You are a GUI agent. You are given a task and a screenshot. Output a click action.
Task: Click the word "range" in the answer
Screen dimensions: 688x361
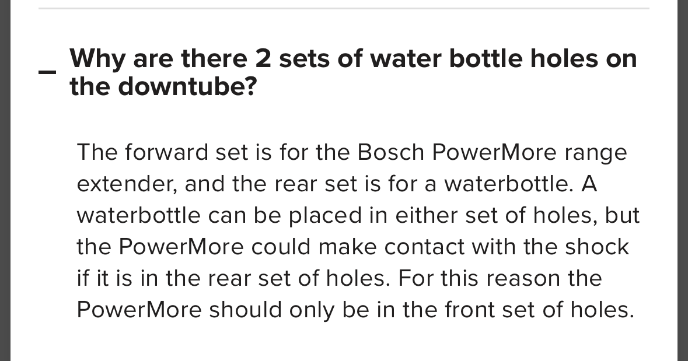tap(596, 152)
